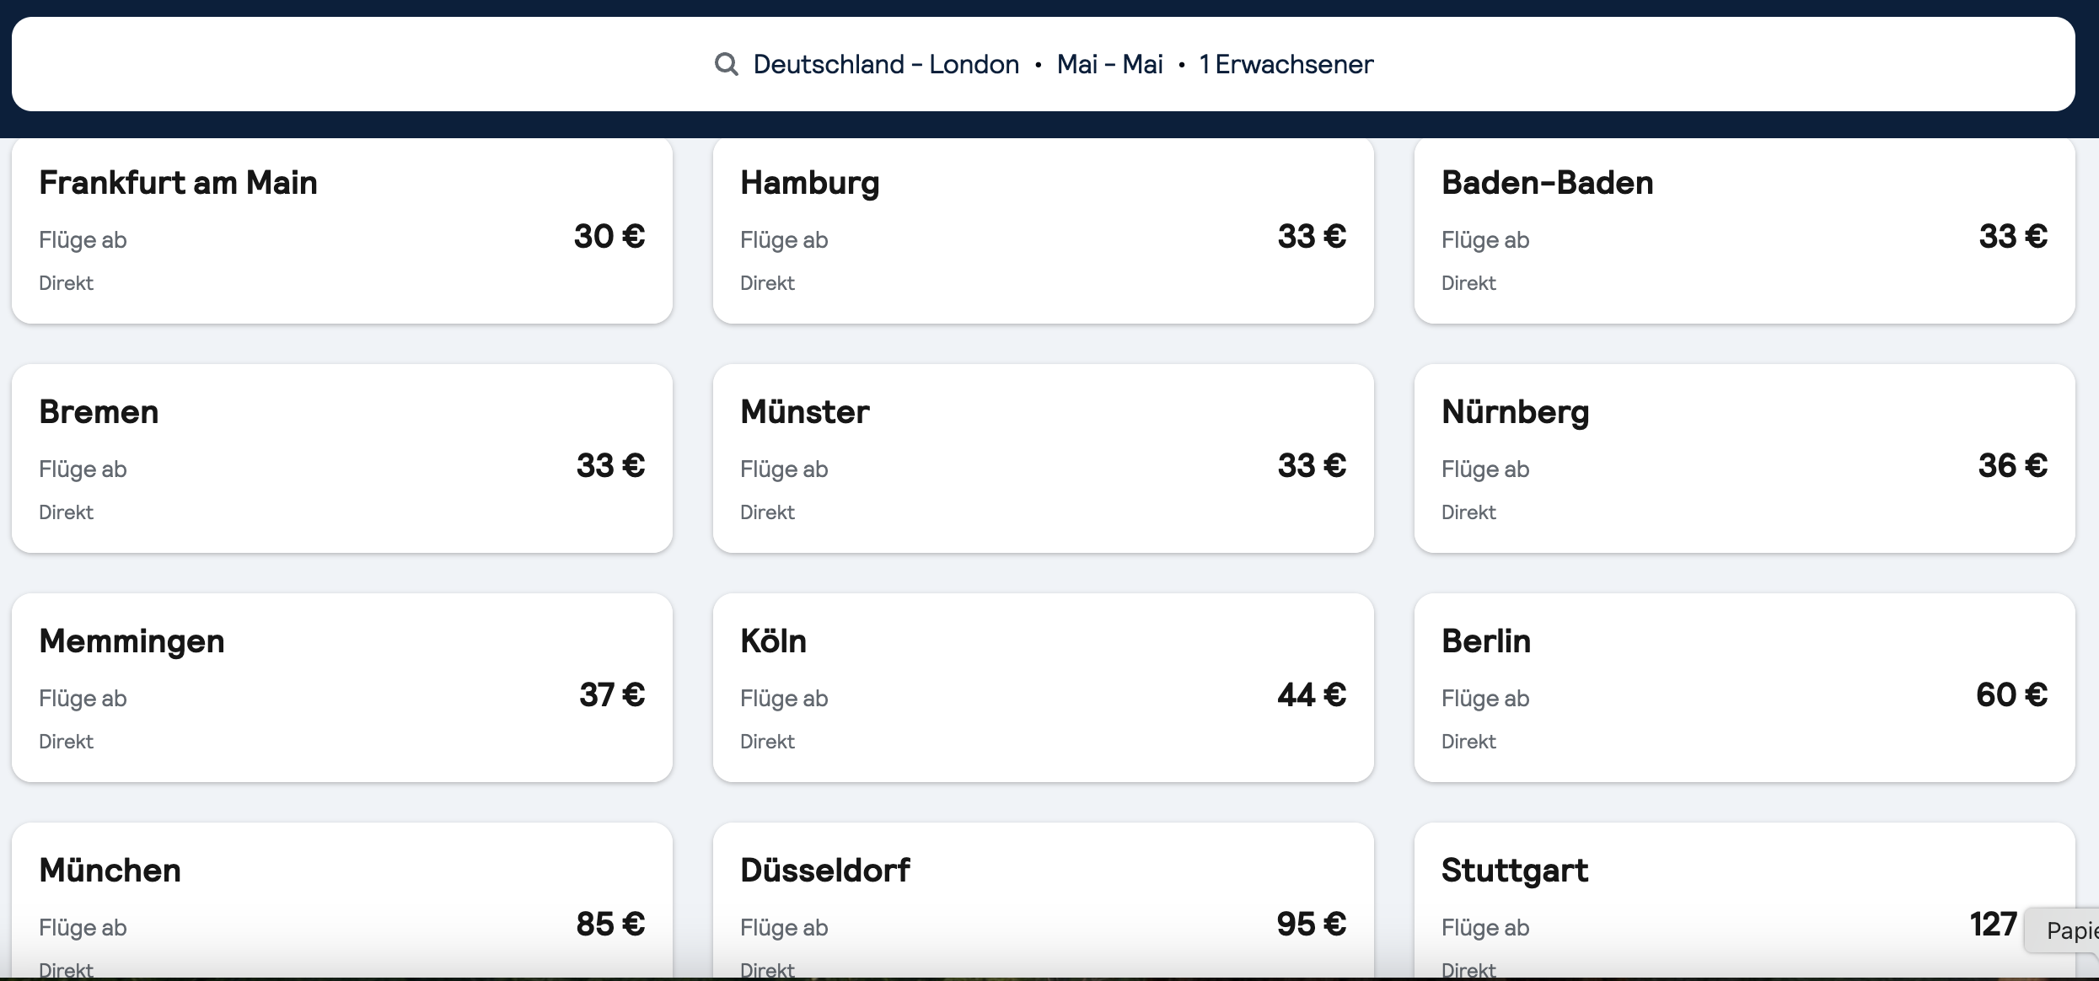Screen dimensions: 2099x981
Task: Open Köln flights from 44 €
Action: tap(1044, 688)
